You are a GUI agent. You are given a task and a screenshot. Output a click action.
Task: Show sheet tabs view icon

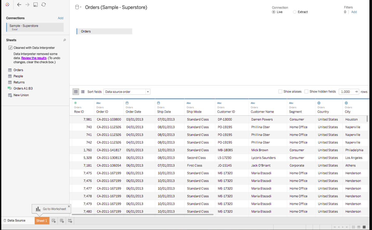364,227
